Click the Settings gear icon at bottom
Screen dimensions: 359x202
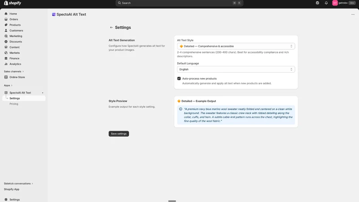(x=6, y=199)
